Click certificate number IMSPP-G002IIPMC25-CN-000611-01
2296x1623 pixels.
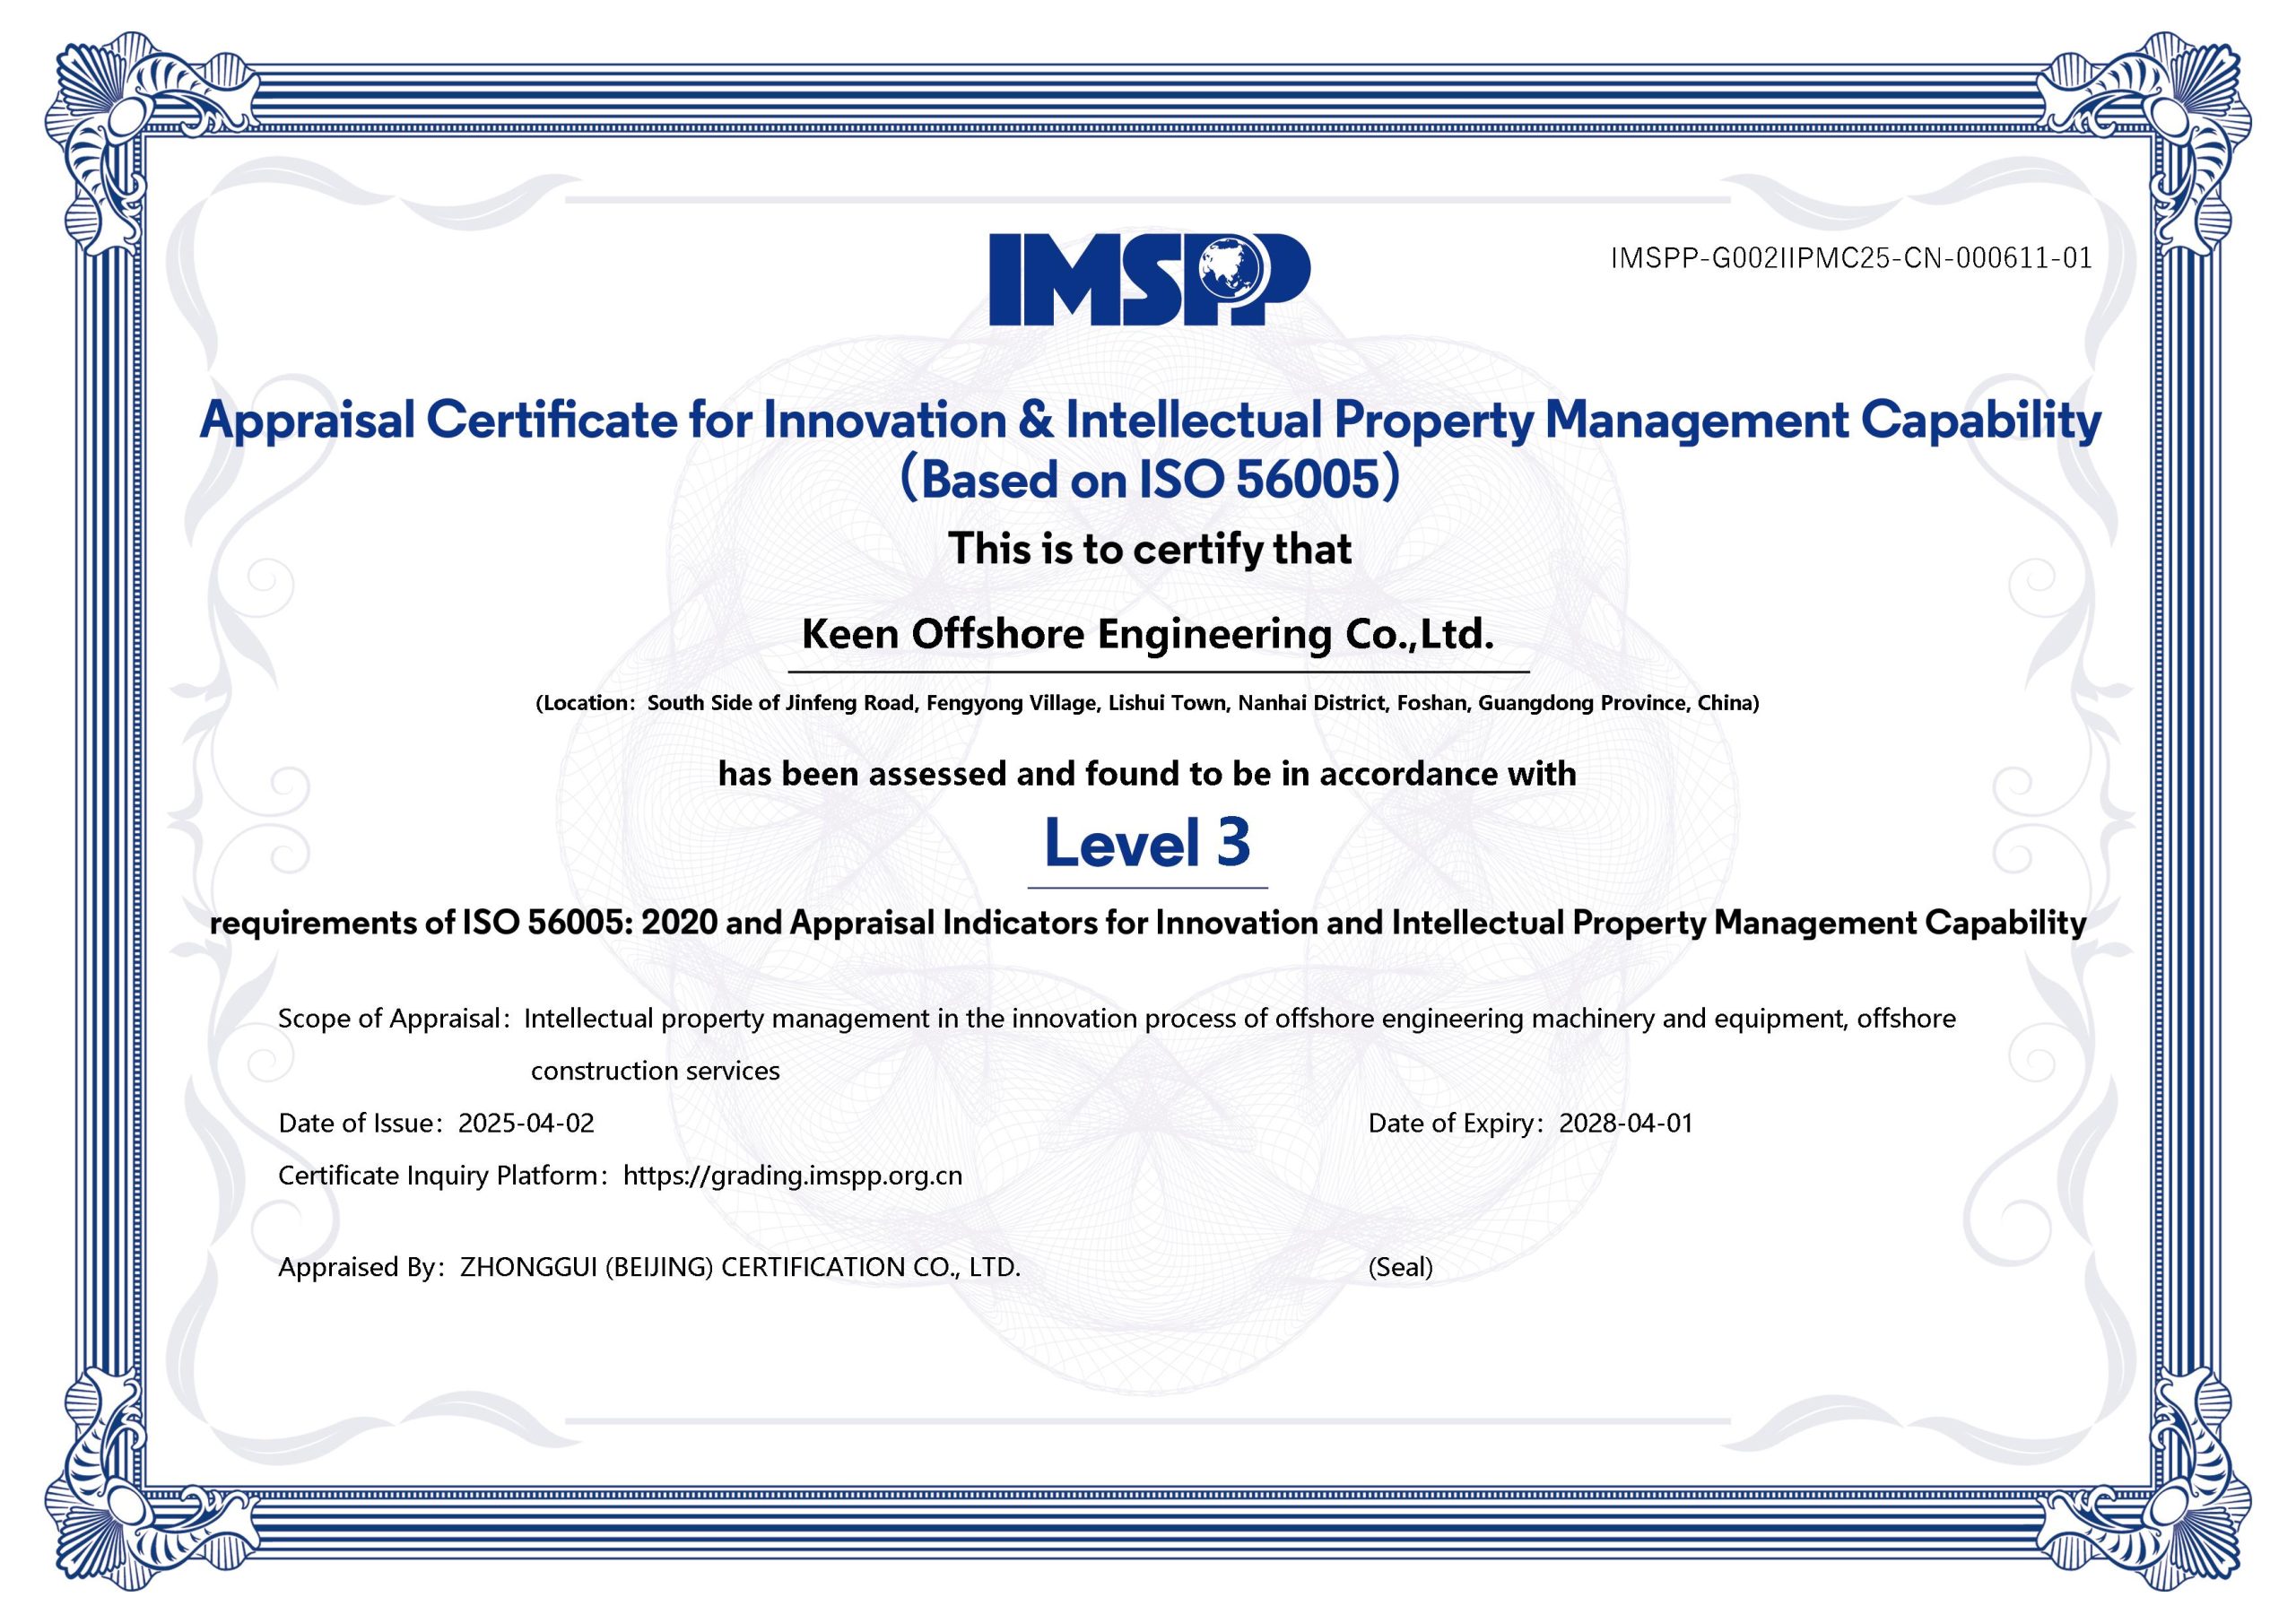[x=1851, y=259]
